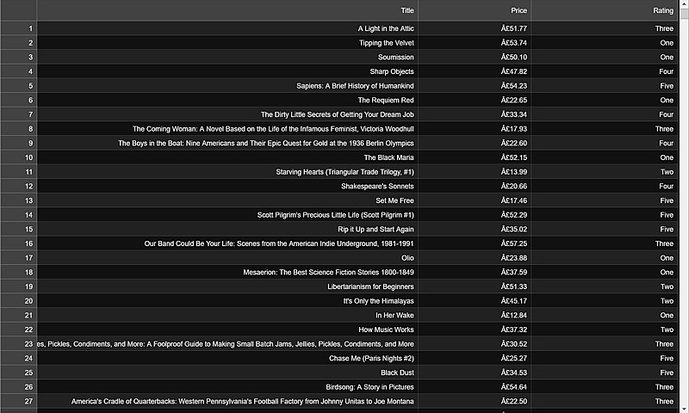This screenshot has width=689, height=413.
Task: Click the 'Black Dust' title cell
Action: click(227, 373)
